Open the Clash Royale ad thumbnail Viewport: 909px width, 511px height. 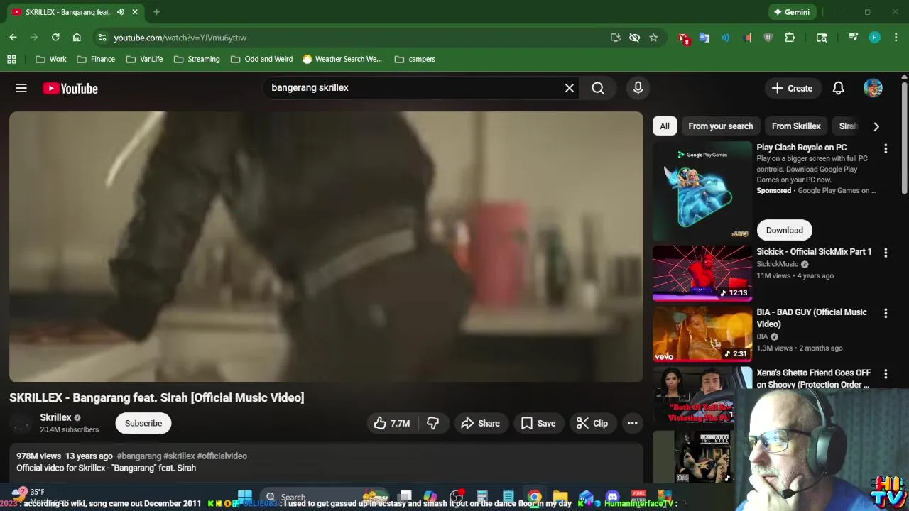click(x=702, y=191)
